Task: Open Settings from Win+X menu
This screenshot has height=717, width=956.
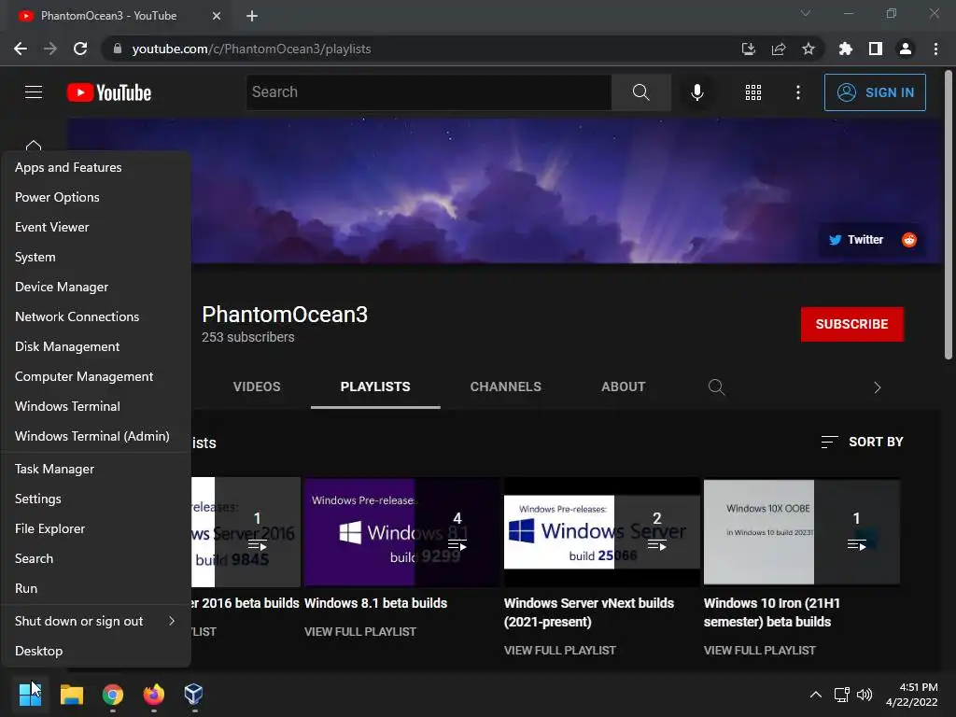Action: (x=96, y=499)
